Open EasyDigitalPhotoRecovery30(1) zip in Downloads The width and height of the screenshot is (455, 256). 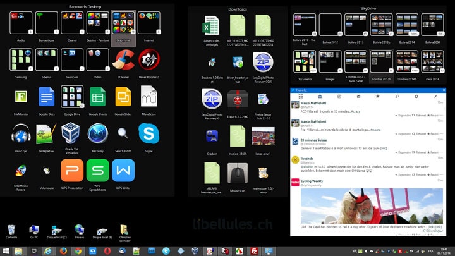click(x=263, y=62)
